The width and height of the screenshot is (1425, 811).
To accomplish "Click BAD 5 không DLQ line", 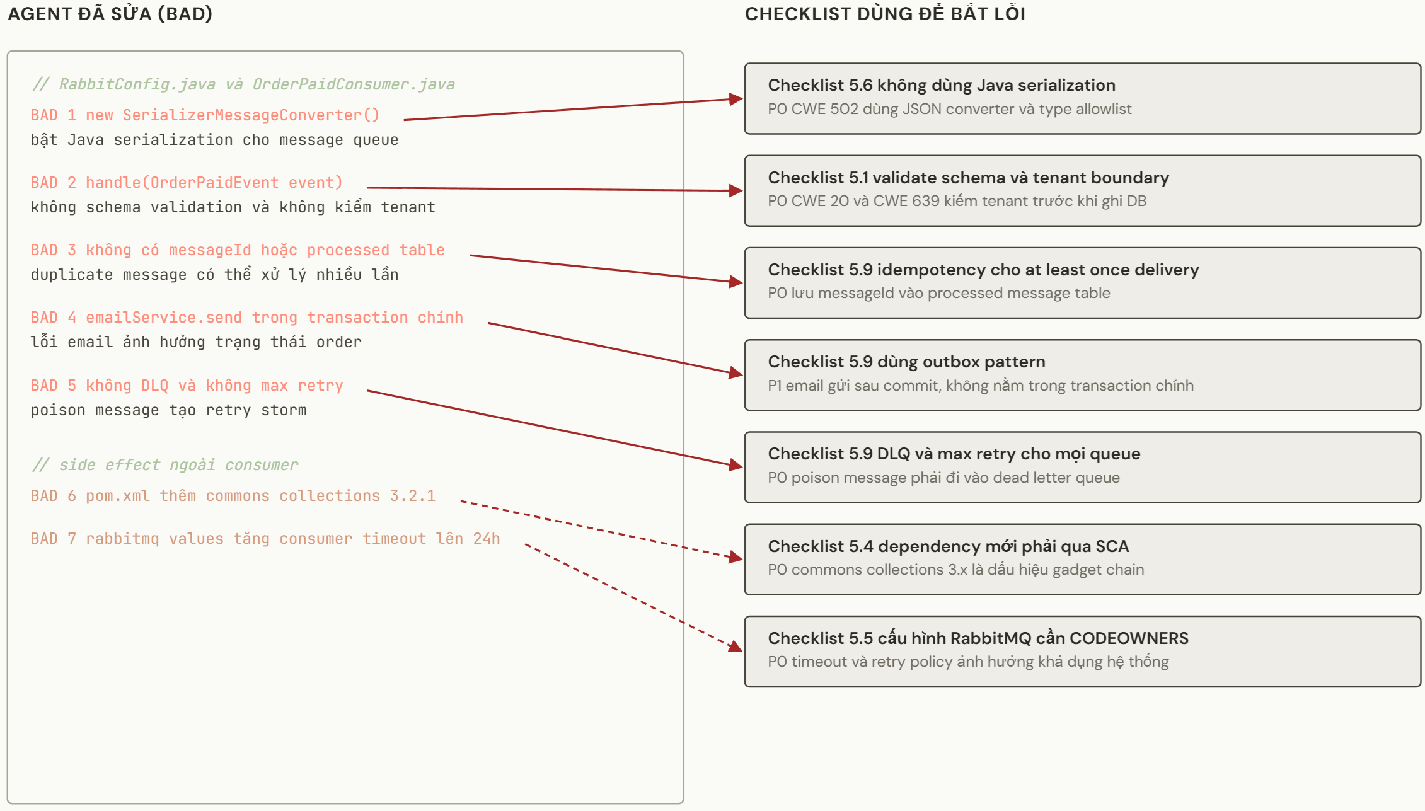I will (187, 386).
